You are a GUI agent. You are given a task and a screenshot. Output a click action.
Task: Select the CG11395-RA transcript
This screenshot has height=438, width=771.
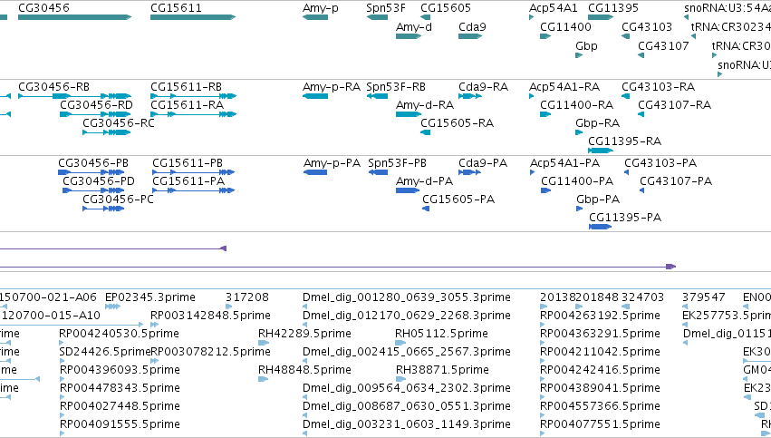(601, 151)
